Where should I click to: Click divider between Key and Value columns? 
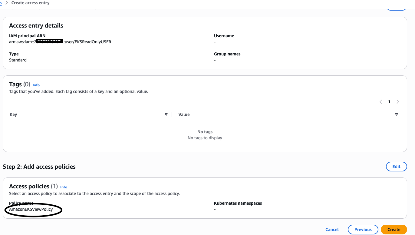point(172,114)
